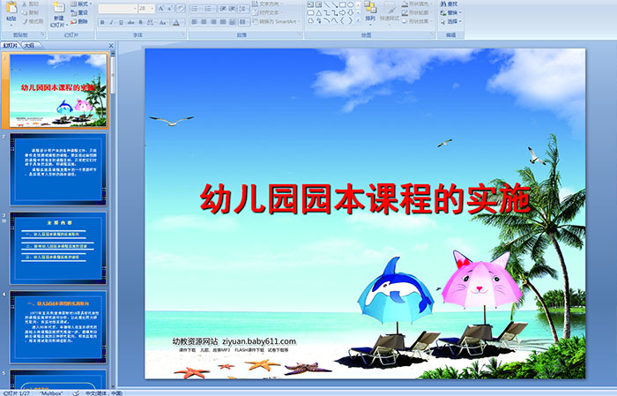Select the slide 2 thumbnail
The height and width of the screenshot is (396, 617).
click(x=58, y=169)
